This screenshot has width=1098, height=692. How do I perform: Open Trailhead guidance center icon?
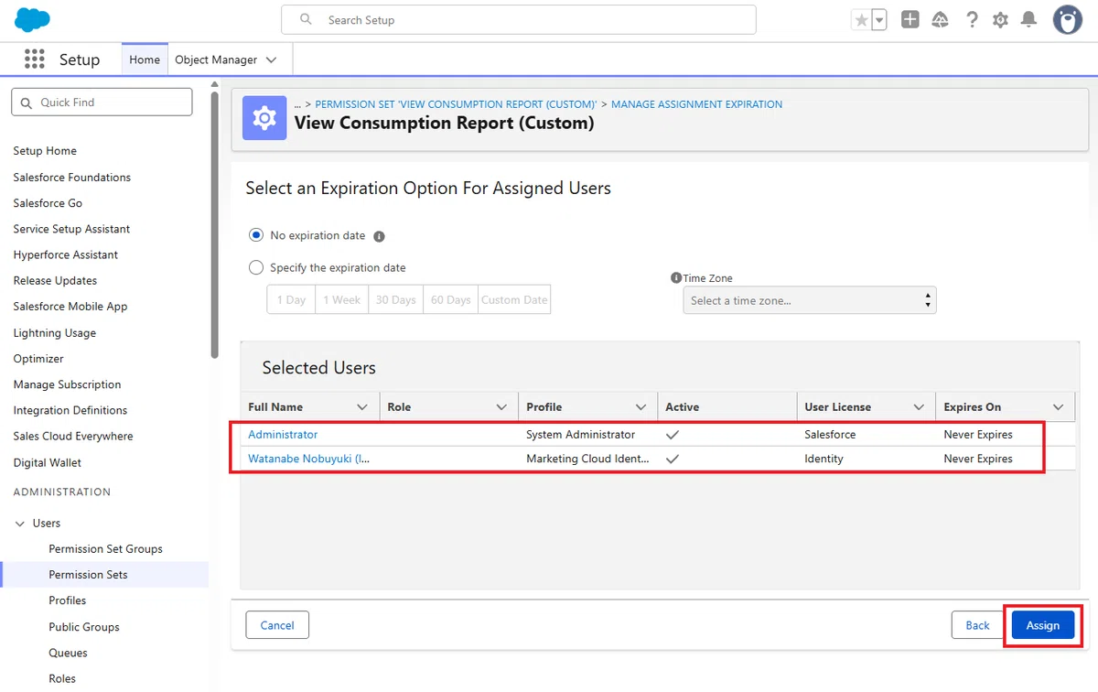[941, 20]
